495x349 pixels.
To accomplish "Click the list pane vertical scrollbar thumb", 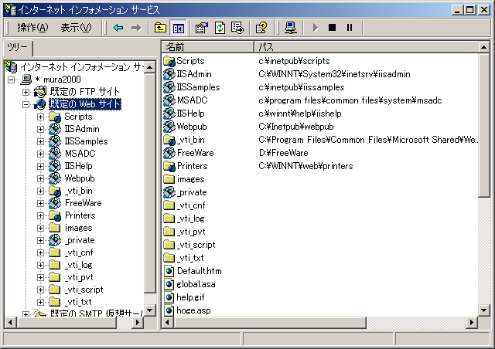I will [x=484, y=125].
